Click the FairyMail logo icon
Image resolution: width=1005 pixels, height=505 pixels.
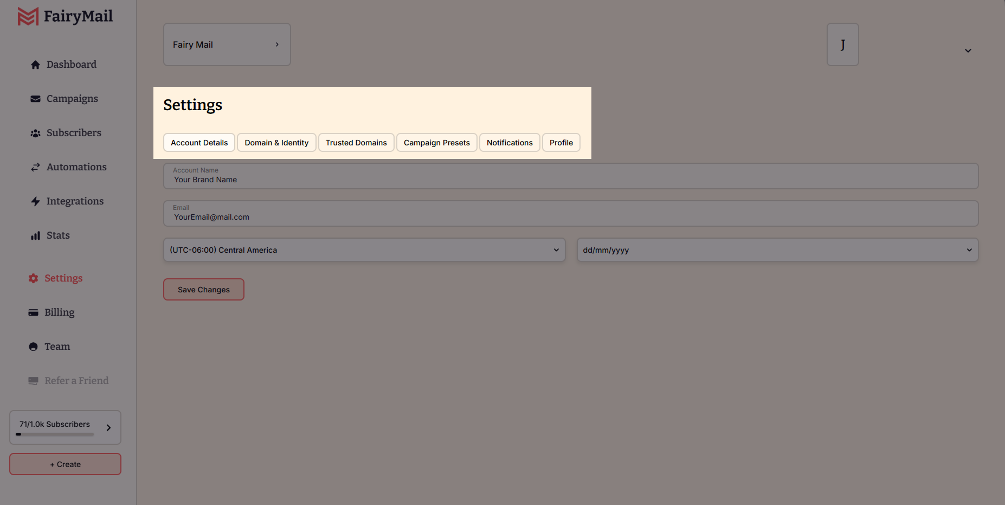pos(28,16)
